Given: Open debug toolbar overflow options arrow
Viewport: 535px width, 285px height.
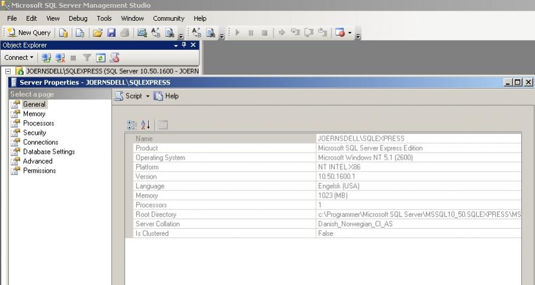Looking at the screenshot, I should tap(358, 36).
